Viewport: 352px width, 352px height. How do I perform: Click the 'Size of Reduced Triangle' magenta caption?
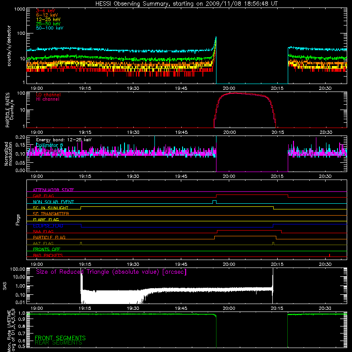coord(111,272)
